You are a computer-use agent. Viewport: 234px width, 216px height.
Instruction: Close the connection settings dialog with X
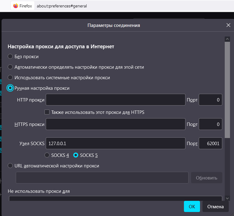click(x=228, y=25)
